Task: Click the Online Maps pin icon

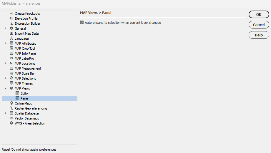Action: pyautogui.click(x=11, y=103)
